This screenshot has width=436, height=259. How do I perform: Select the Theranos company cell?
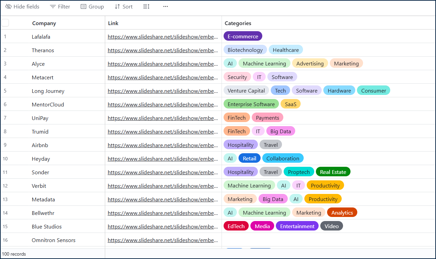pyautogui.click(x=67, y=50)
